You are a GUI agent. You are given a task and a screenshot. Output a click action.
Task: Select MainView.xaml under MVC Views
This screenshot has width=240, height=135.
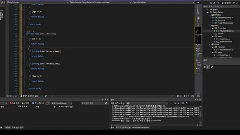tap(226, 42)
